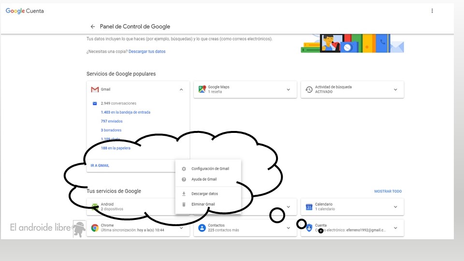The height and width of the screenshot is (261, 464).
Task: Click the trash can icon
Action: click(184, 204)
